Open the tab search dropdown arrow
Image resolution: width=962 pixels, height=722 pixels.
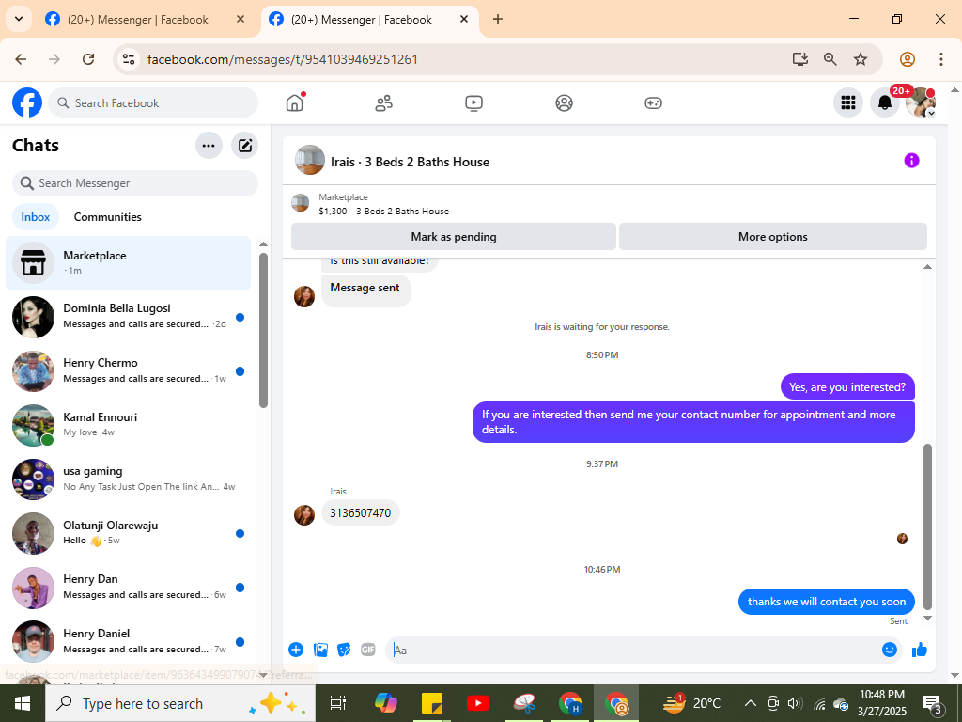point(19,19)
